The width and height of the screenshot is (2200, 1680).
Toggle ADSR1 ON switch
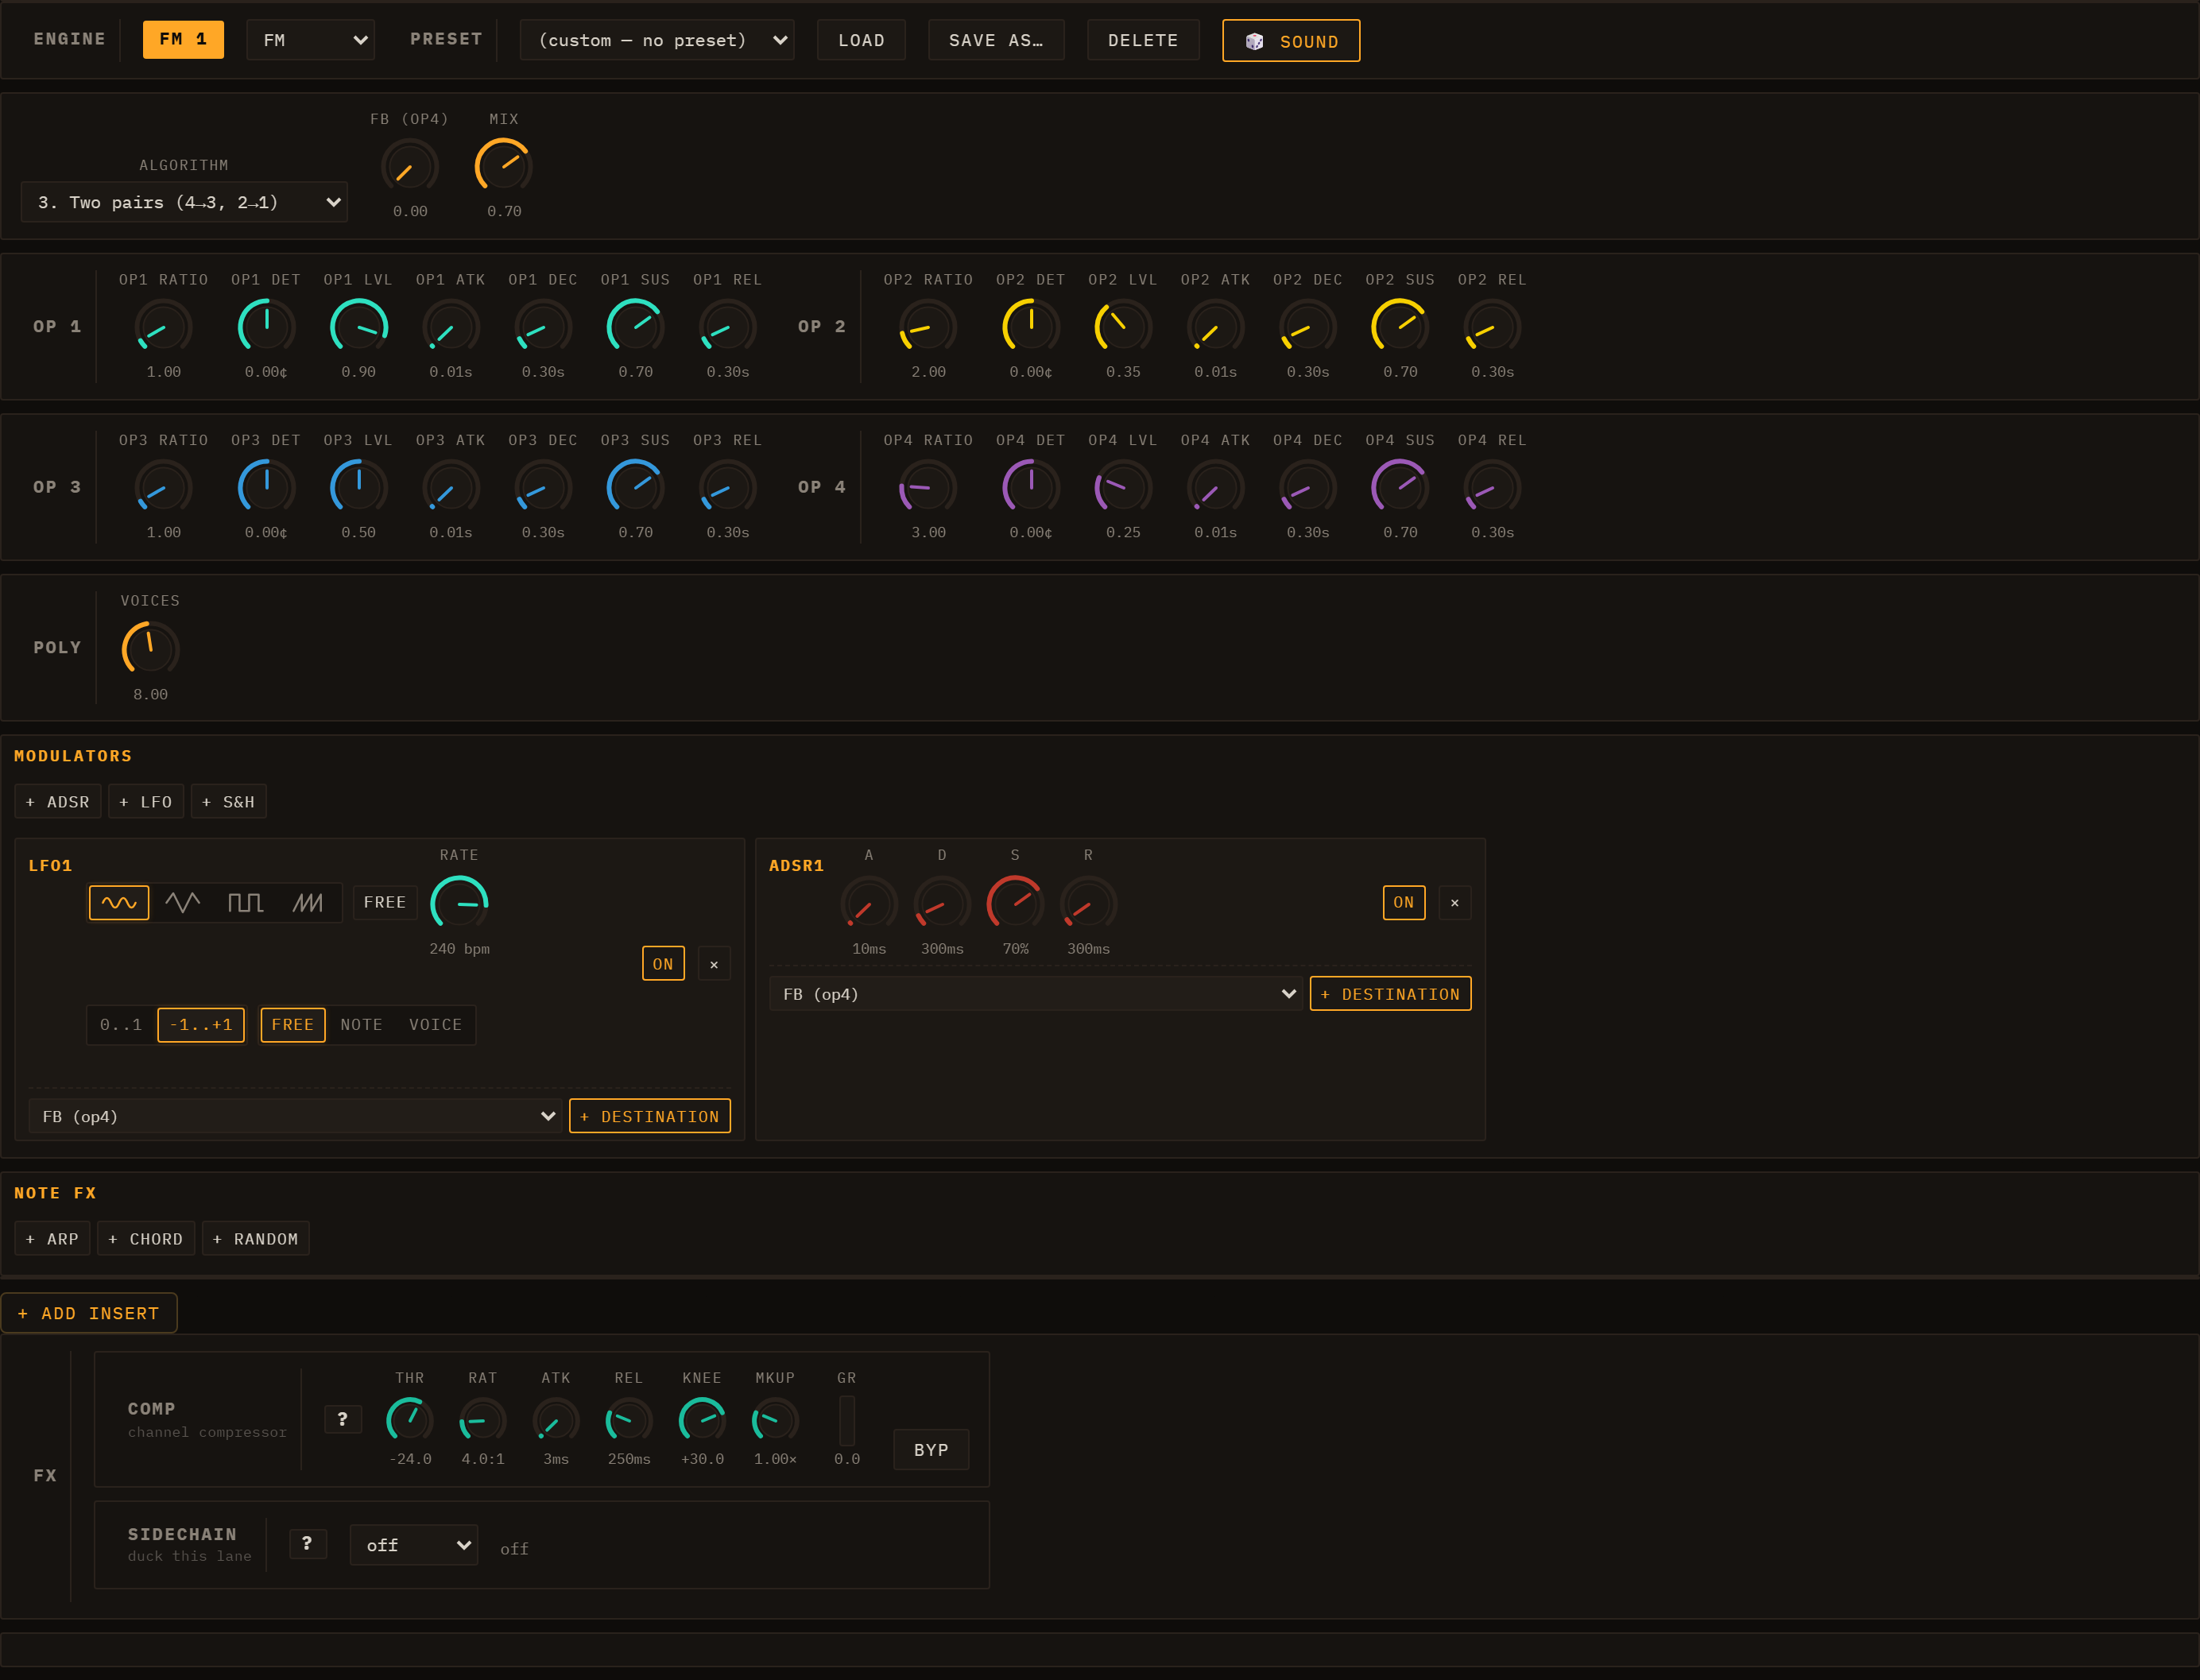pyautogui.click(x=1404, y=902)
